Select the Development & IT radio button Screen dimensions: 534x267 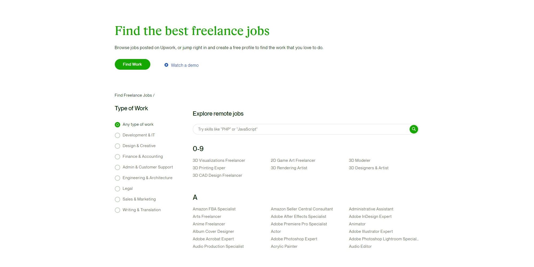(x=117, y=135)
